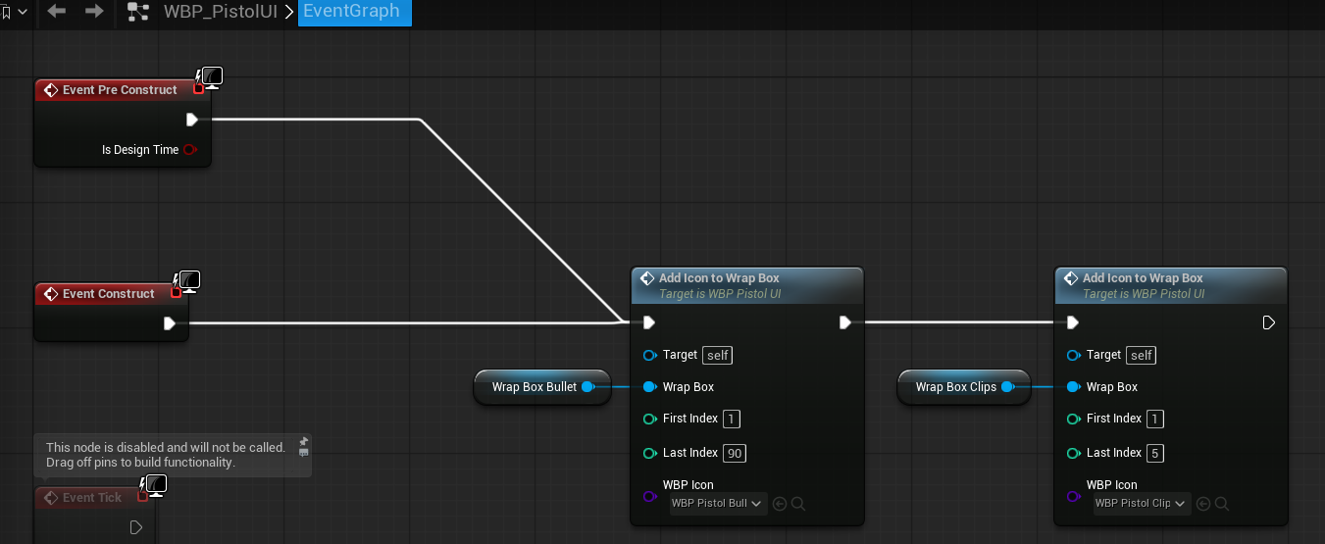Go back with the left arrow

pos(57,12)
